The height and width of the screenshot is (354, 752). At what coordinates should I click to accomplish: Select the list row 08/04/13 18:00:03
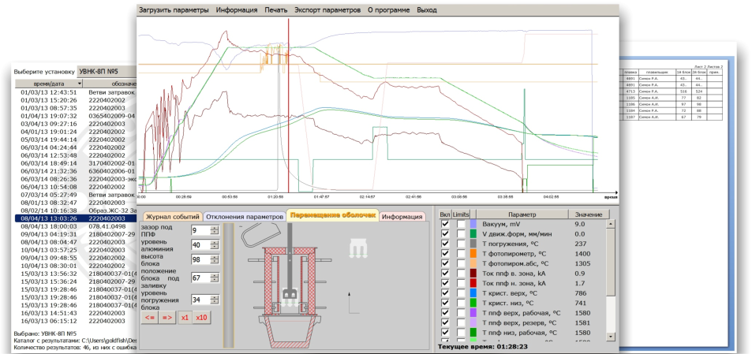76,226
